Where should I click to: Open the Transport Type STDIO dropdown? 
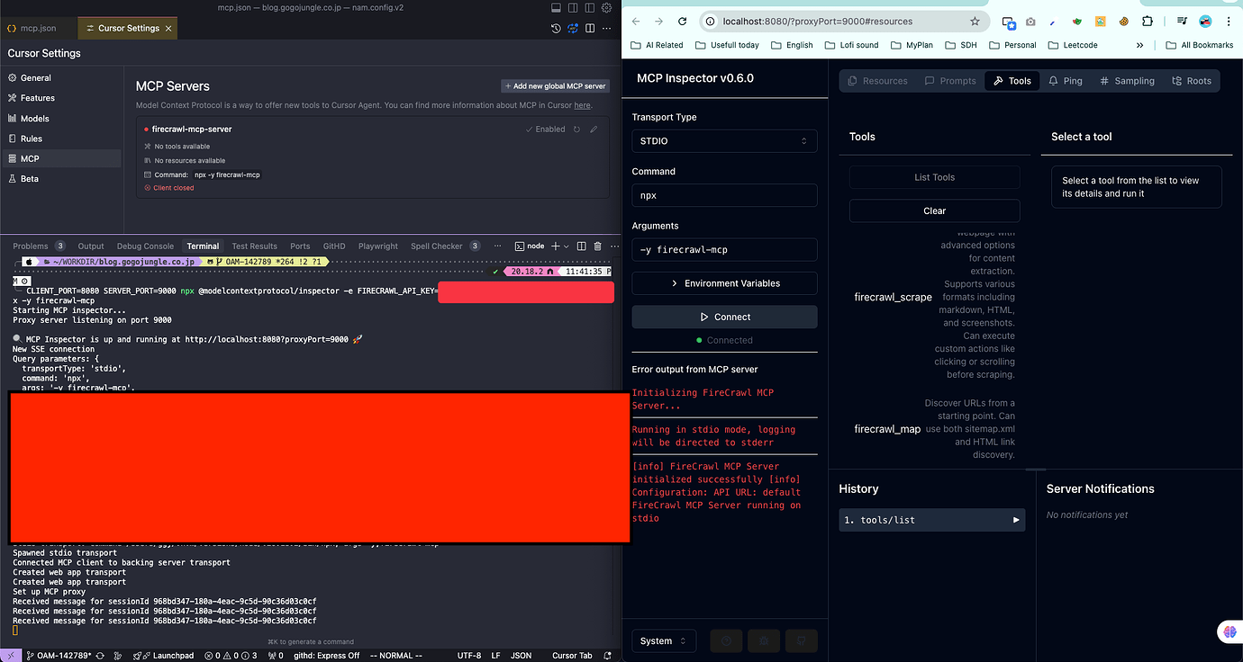pos(724,141)
